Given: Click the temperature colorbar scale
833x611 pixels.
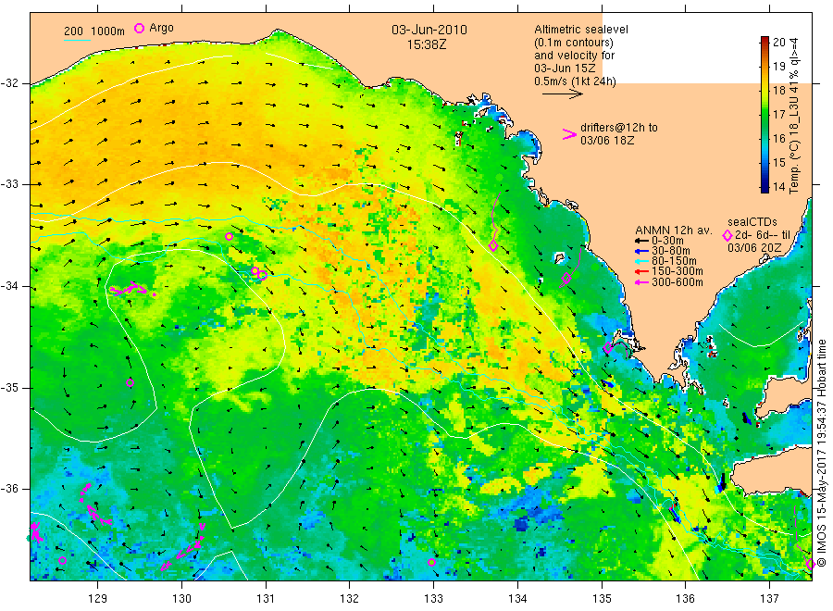Looking at the screenshot, I should [x=765, y=114].
